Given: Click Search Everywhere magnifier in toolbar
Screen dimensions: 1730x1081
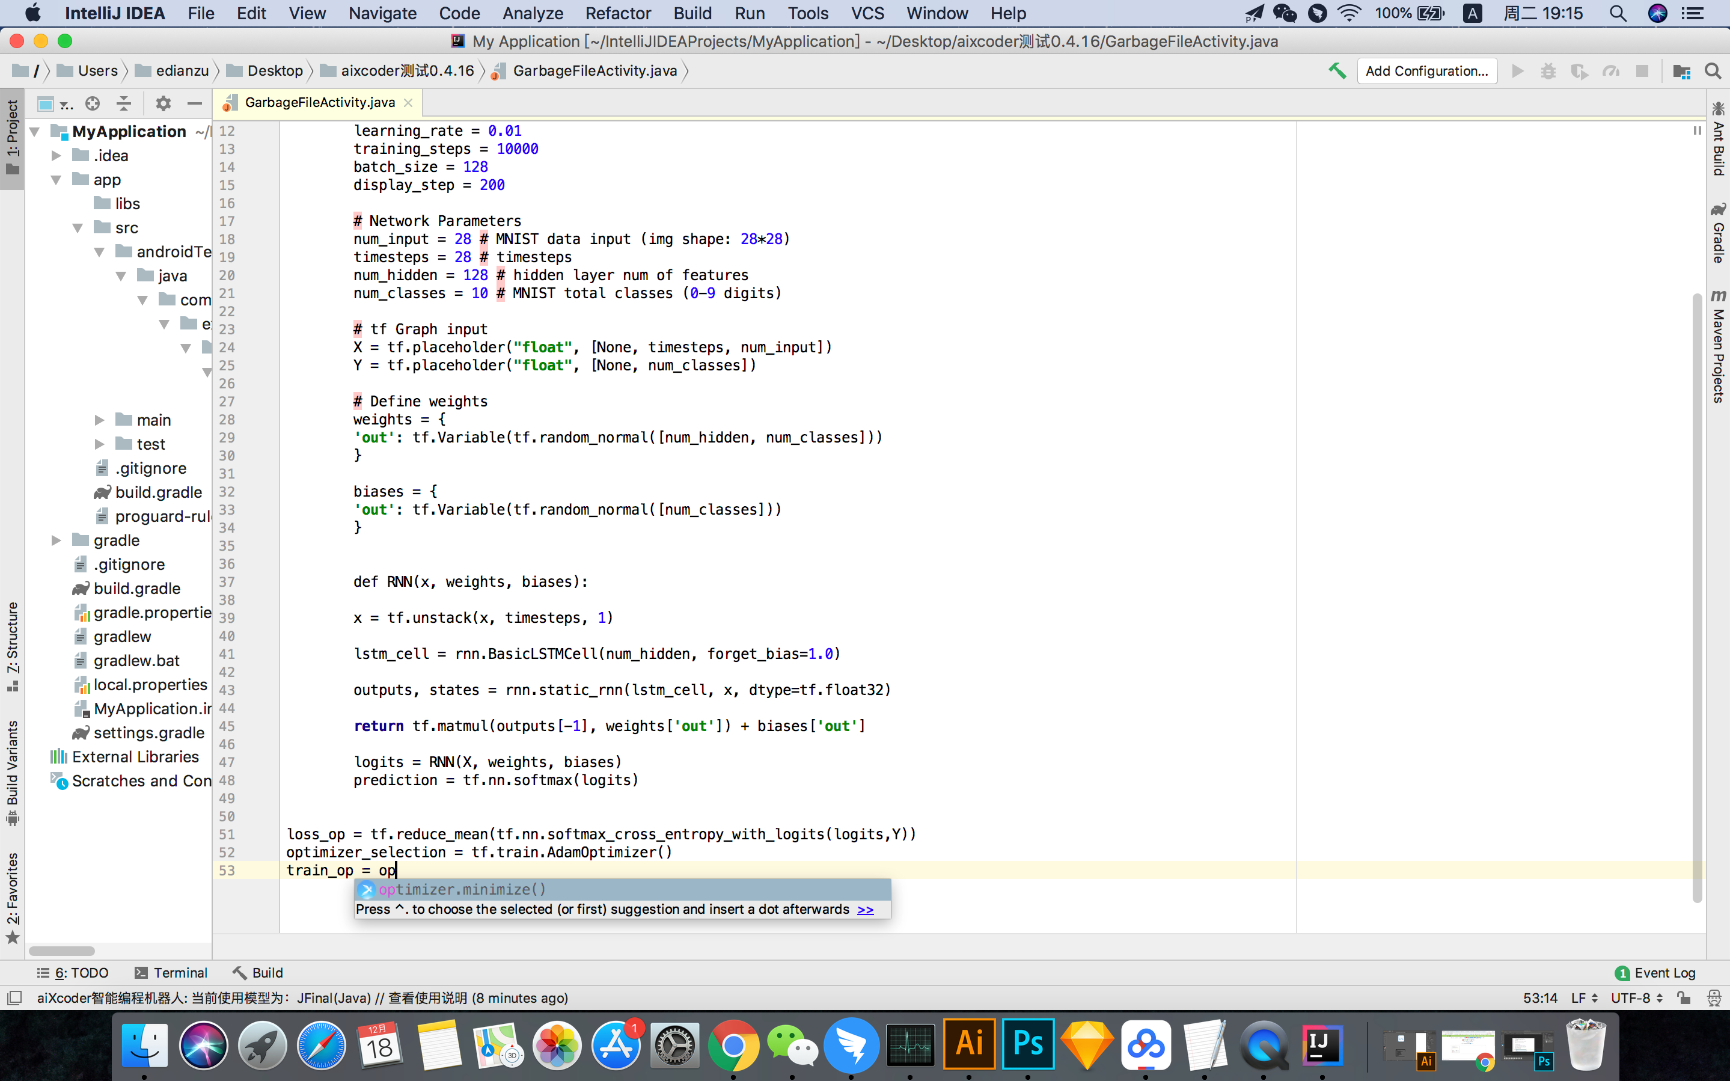Looking at the screenshot, I should [x=1712, y=71].
